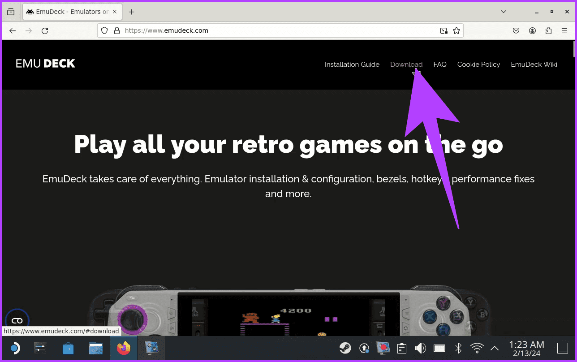Open Steam tray icon
Screen dimensions: 577x362
345,348
